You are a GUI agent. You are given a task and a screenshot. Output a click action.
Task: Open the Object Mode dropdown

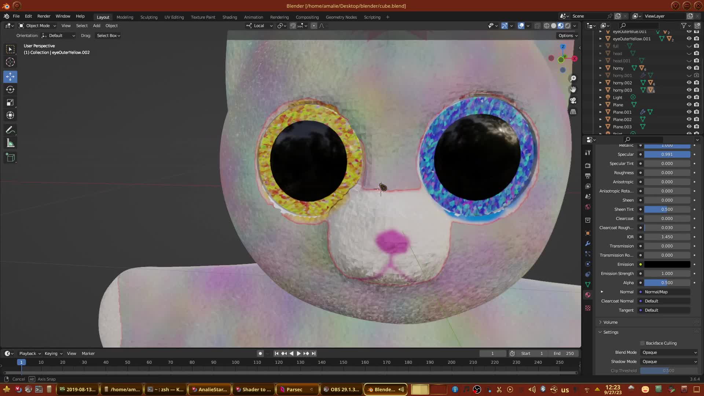coord(37,26)
